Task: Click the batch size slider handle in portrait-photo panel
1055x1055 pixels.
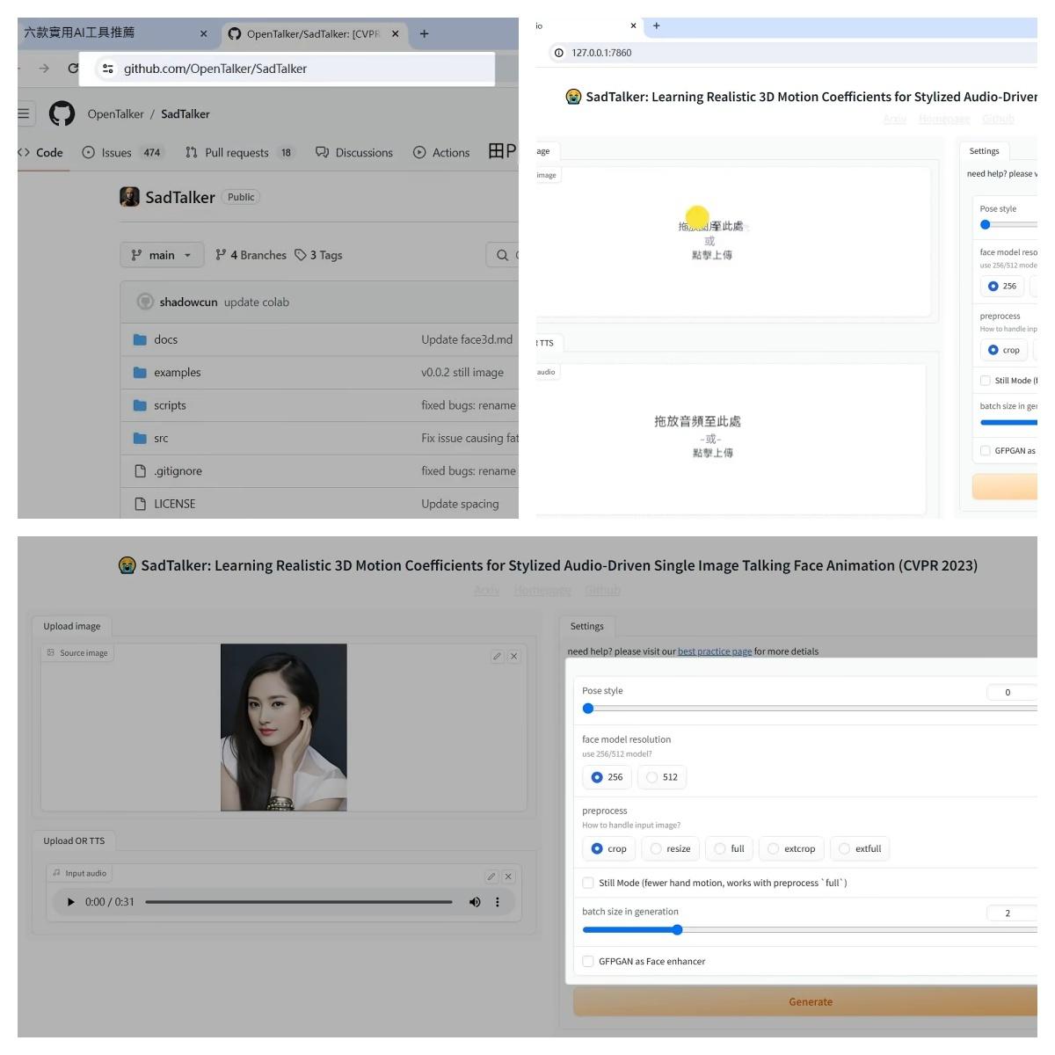Action: coord(677,929)
